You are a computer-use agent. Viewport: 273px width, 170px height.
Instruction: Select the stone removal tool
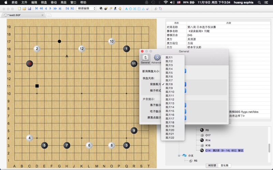tap(115, 8)
